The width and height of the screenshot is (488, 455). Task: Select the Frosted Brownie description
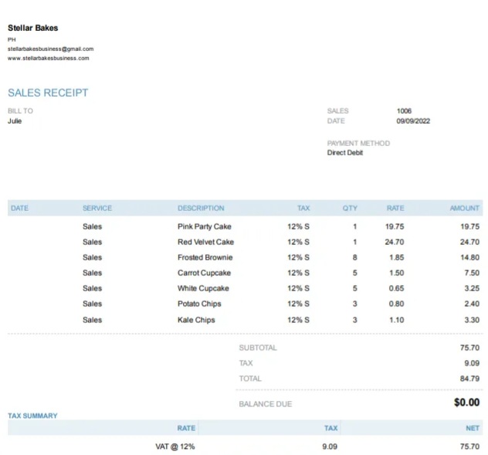click(205, 257)
